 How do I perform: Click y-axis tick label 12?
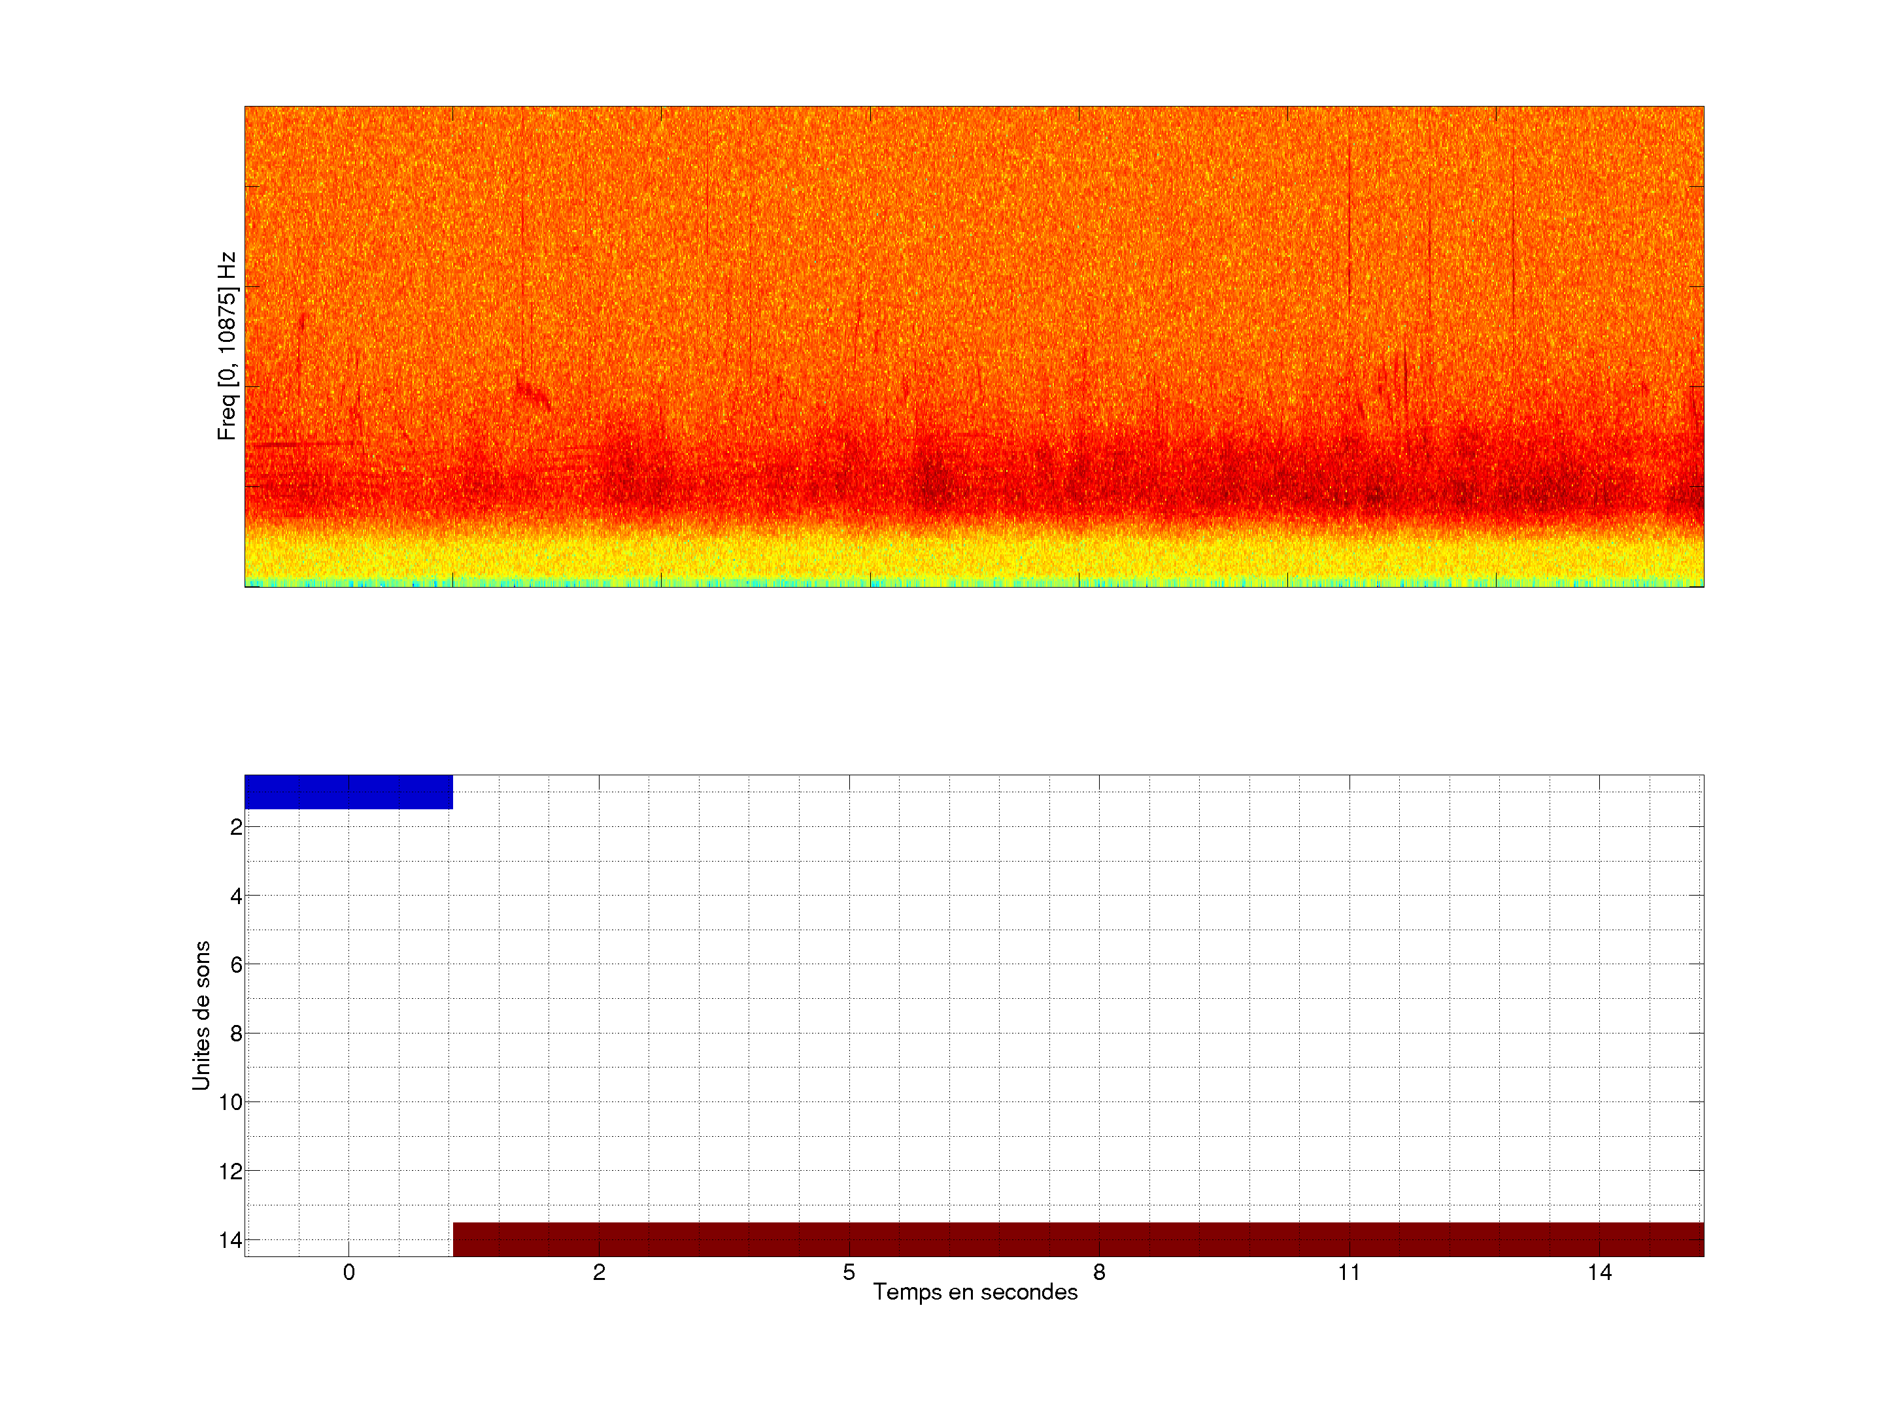231,1172
